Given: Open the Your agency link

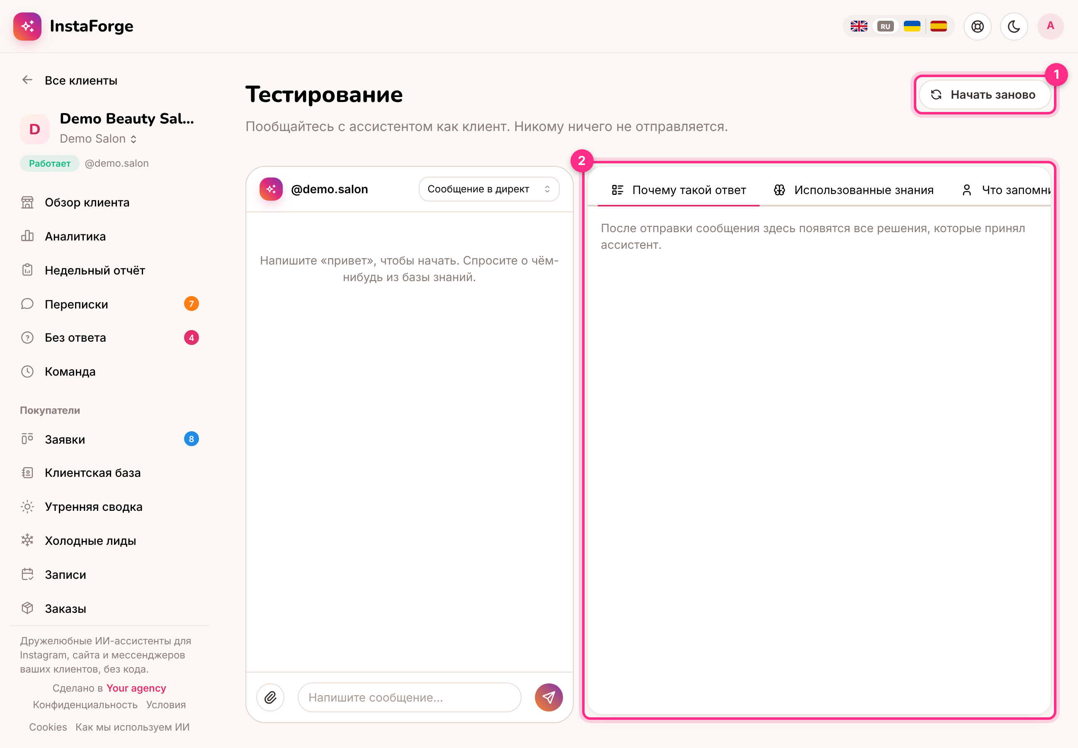Looking at the screenshot, I should (x=136, y=688).
